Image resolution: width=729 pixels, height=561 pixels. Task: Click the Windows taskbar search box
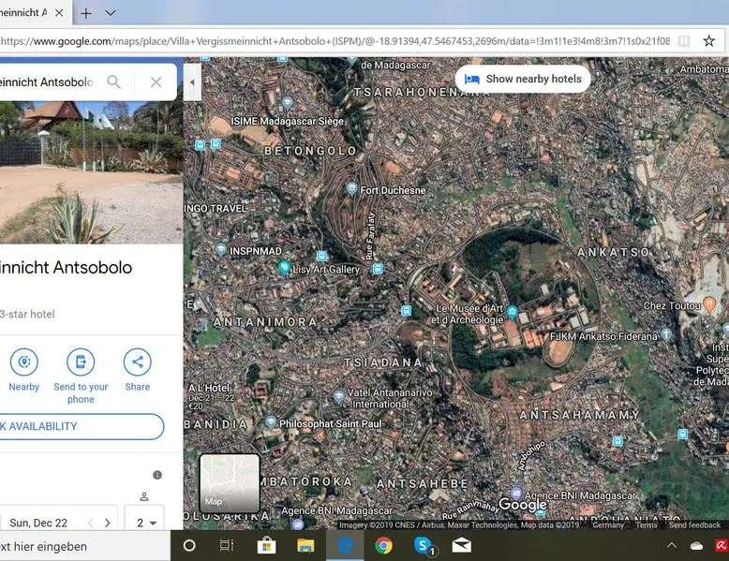[x=85, y=546]
